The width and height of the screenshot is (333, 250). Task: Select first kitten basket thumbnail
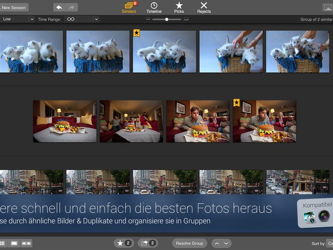(32, 51)
